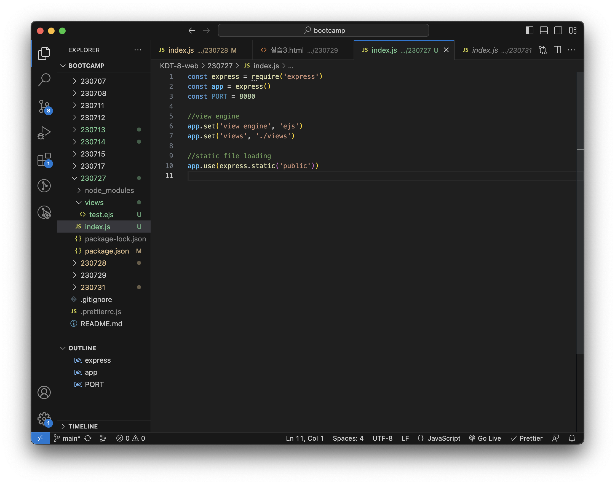Open Explorer Views and More Actions ellipsis
The height and width of the screenshot is (485, 615).
coord(138,50)
